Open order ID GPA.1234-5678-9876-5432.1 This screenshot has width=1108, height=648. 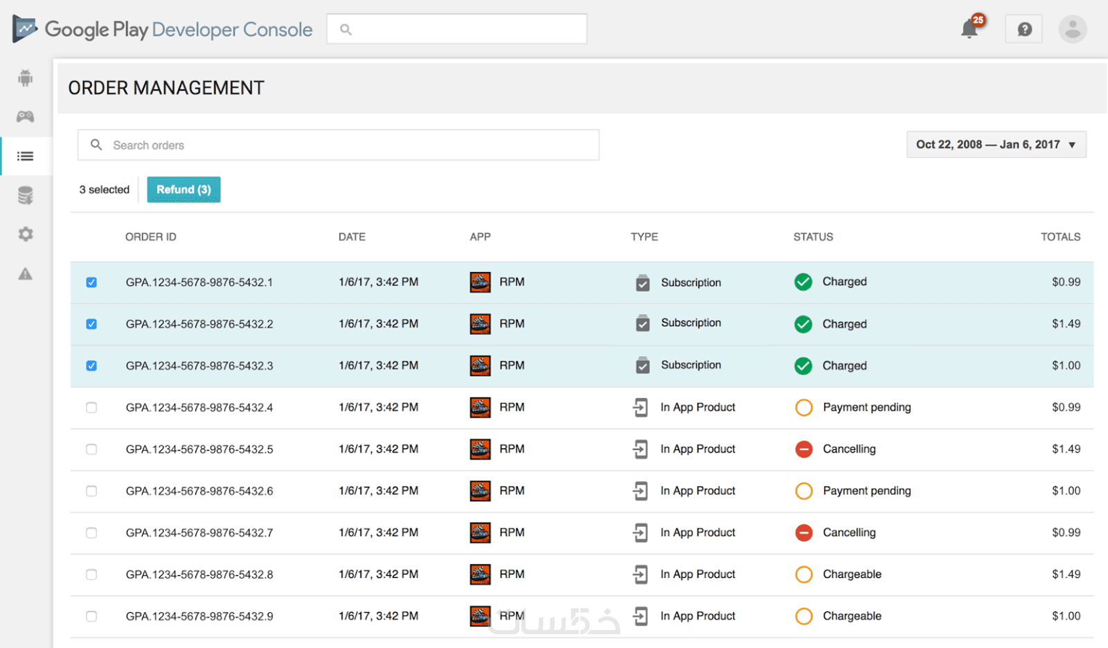[x=199, y=282]
